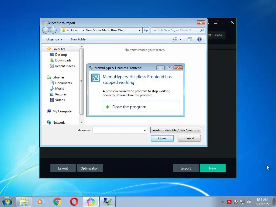Click the Select file to import title icon
The width and height of the screenshot is (276, 207).
click(44, 23)
